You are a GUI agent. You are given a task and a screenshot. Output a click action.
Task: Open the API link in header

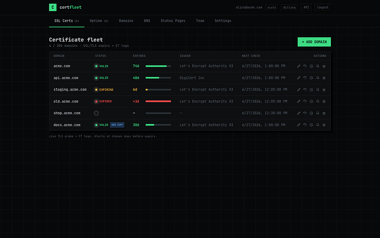coord(306,7)
